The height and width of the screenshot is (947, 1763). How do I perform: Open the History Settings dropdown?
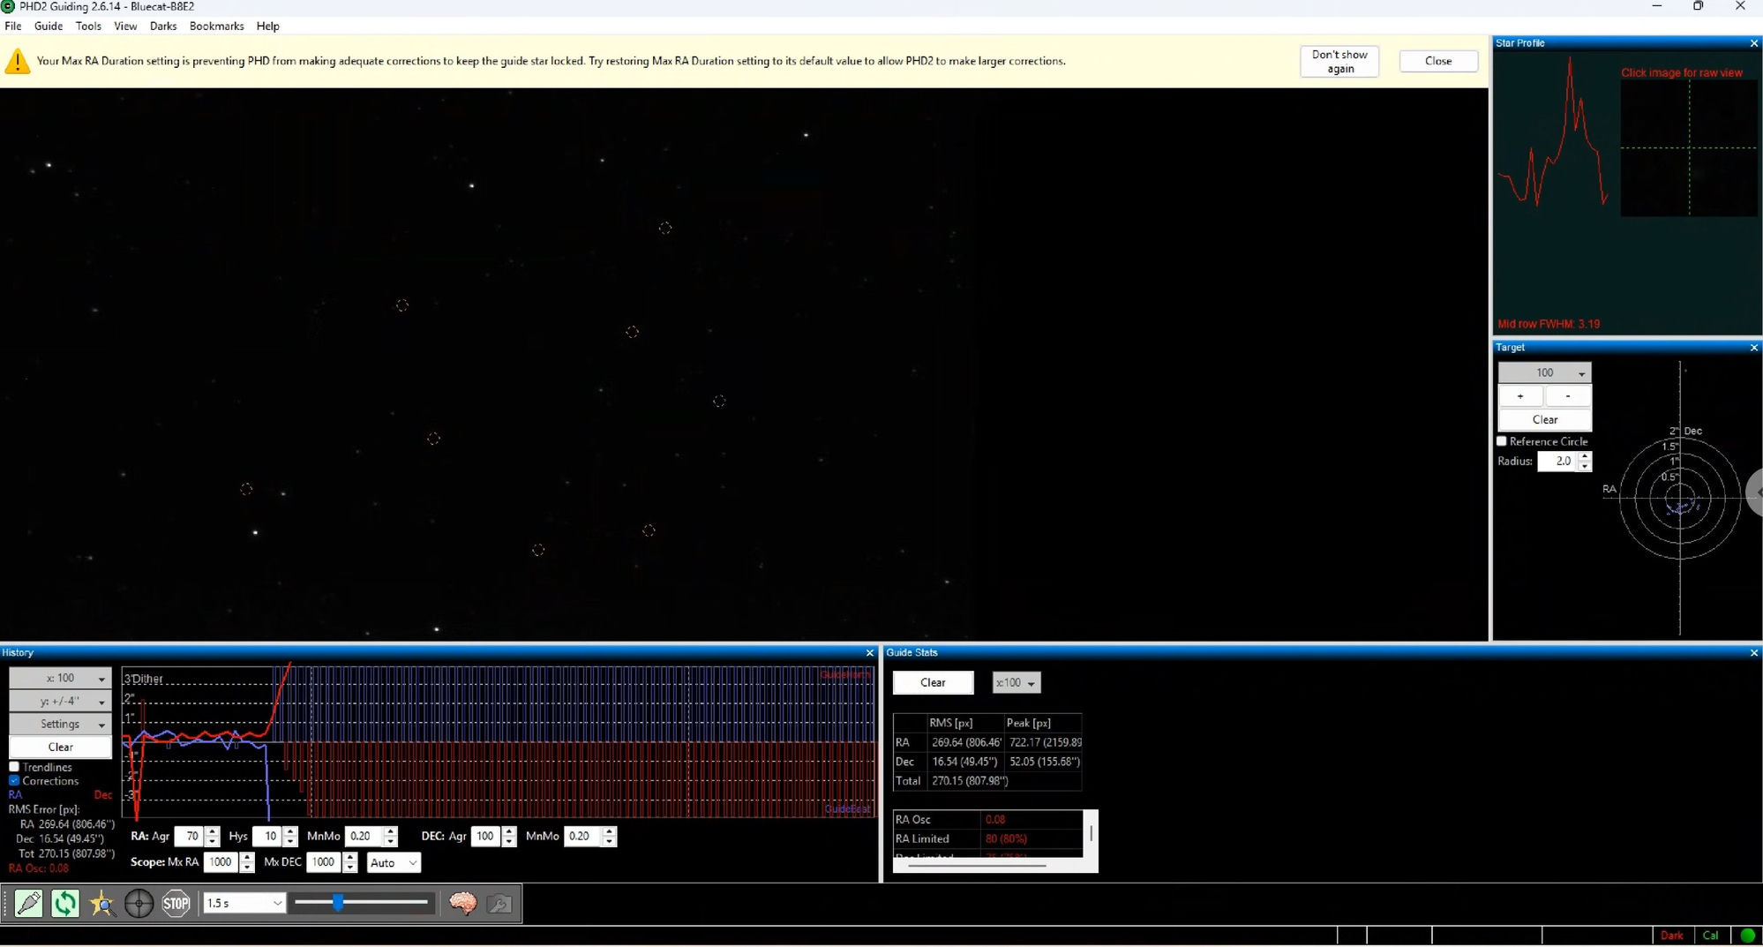pyautogui.click(x=60, y=724)
